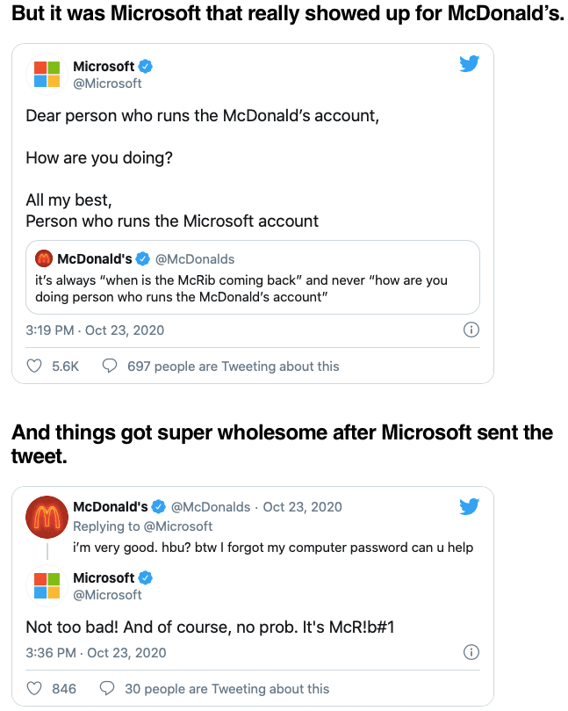Image resolution: width=568 pixels, height=711 pixels.
Task: Like the tweet with 5.6K hearts
Action: [34, 366]
